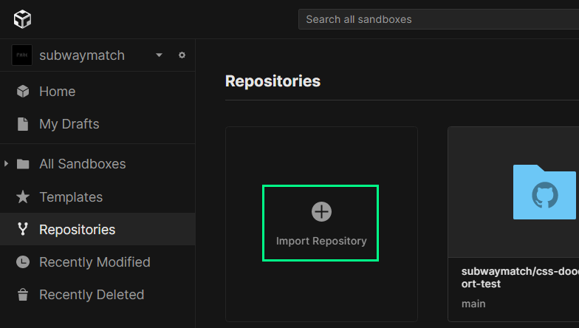The image size is (579, 328).
Task: Click the Repositories page heading
Action: 273,81
